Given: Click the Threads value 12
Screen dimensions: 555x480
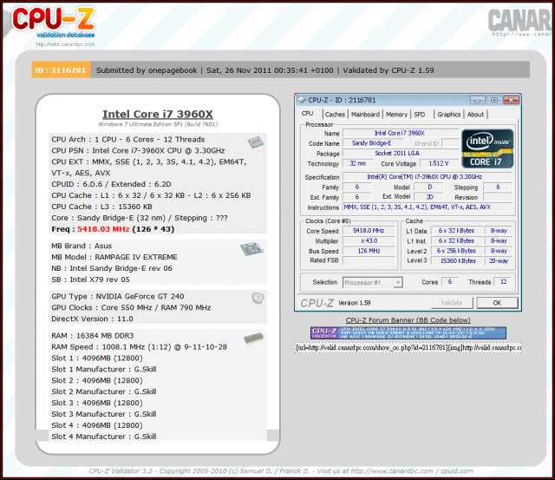Looking at the screenshot, I should pos(503,282).
